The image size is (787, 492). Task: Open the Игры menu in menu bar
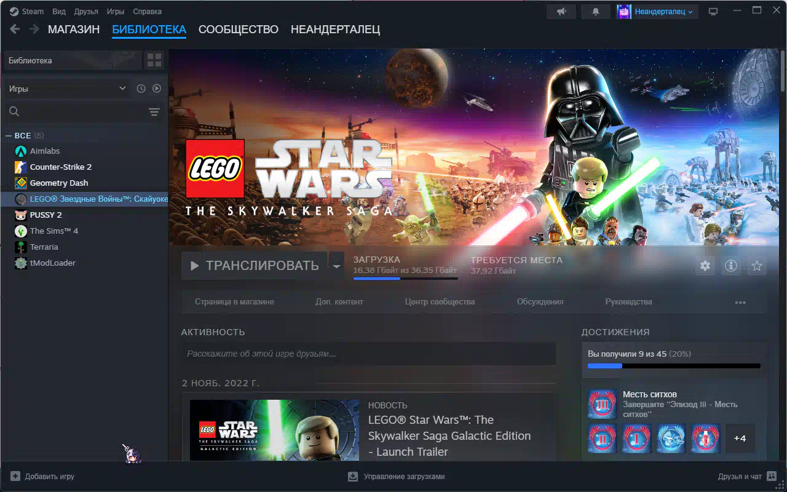(116, 12)
